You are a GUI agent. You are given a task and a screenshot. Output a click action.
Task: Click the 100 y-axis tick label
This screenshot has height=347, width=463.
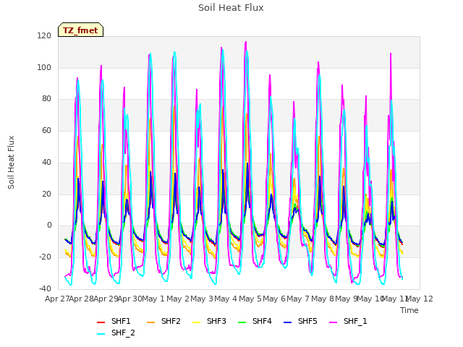tap(44, 67)
